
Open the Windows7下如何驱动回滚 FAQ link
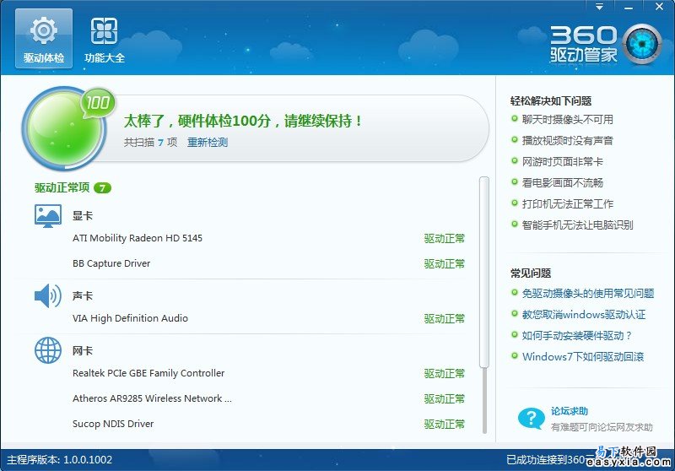[x=582, y=356]
